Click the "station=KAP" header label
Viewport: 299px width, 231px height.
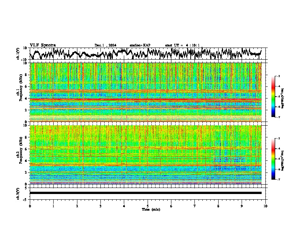click(140, 45)
